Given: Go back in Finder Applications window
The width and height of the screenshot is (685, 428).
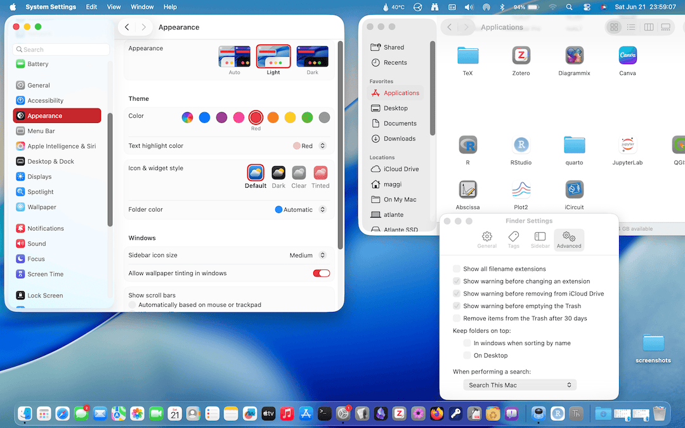Looking at the screenshot, I should [x=449, y=27].
